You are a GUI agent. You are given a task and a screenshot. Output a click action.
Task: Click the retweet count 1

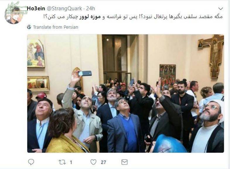click(71, 162)
